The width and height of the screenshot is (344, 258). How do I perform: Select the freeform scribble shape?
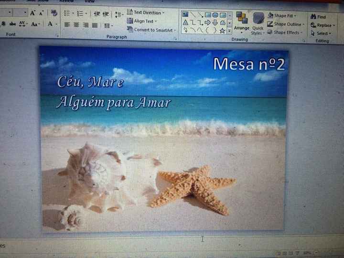185,30
